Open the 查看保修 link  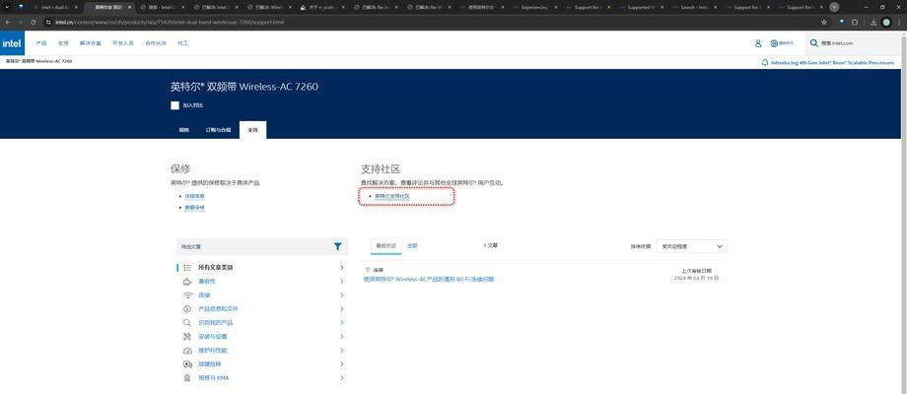pos(194,208)
